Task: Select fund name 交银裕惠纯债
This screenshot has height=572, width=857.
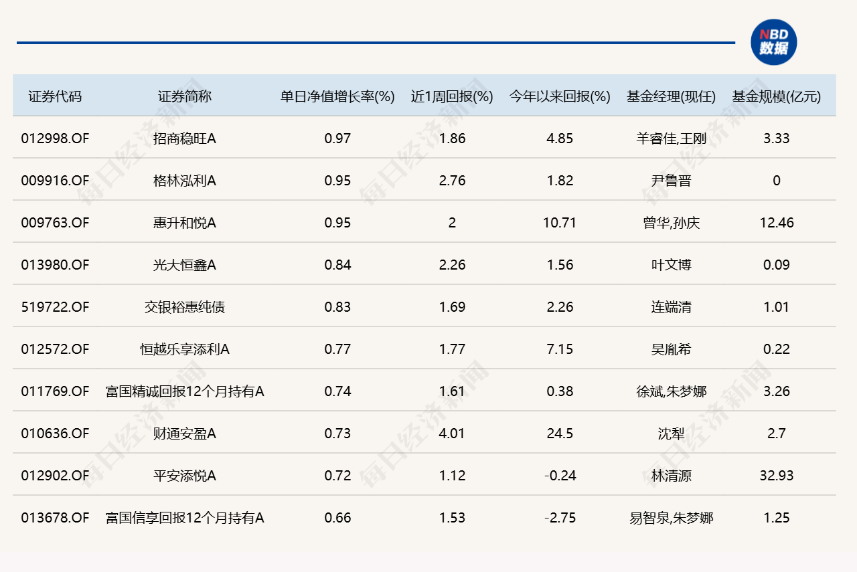Action: (x=185, y=307)
